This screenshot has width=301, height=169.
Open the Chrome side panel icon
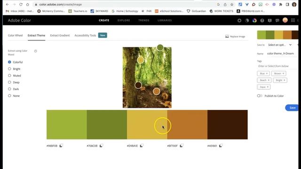[287, 4]
